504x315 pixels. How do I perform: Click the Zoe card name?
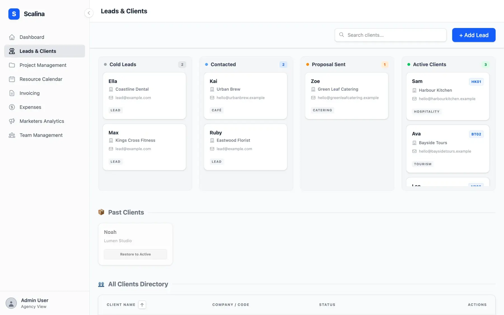[315, 81]
